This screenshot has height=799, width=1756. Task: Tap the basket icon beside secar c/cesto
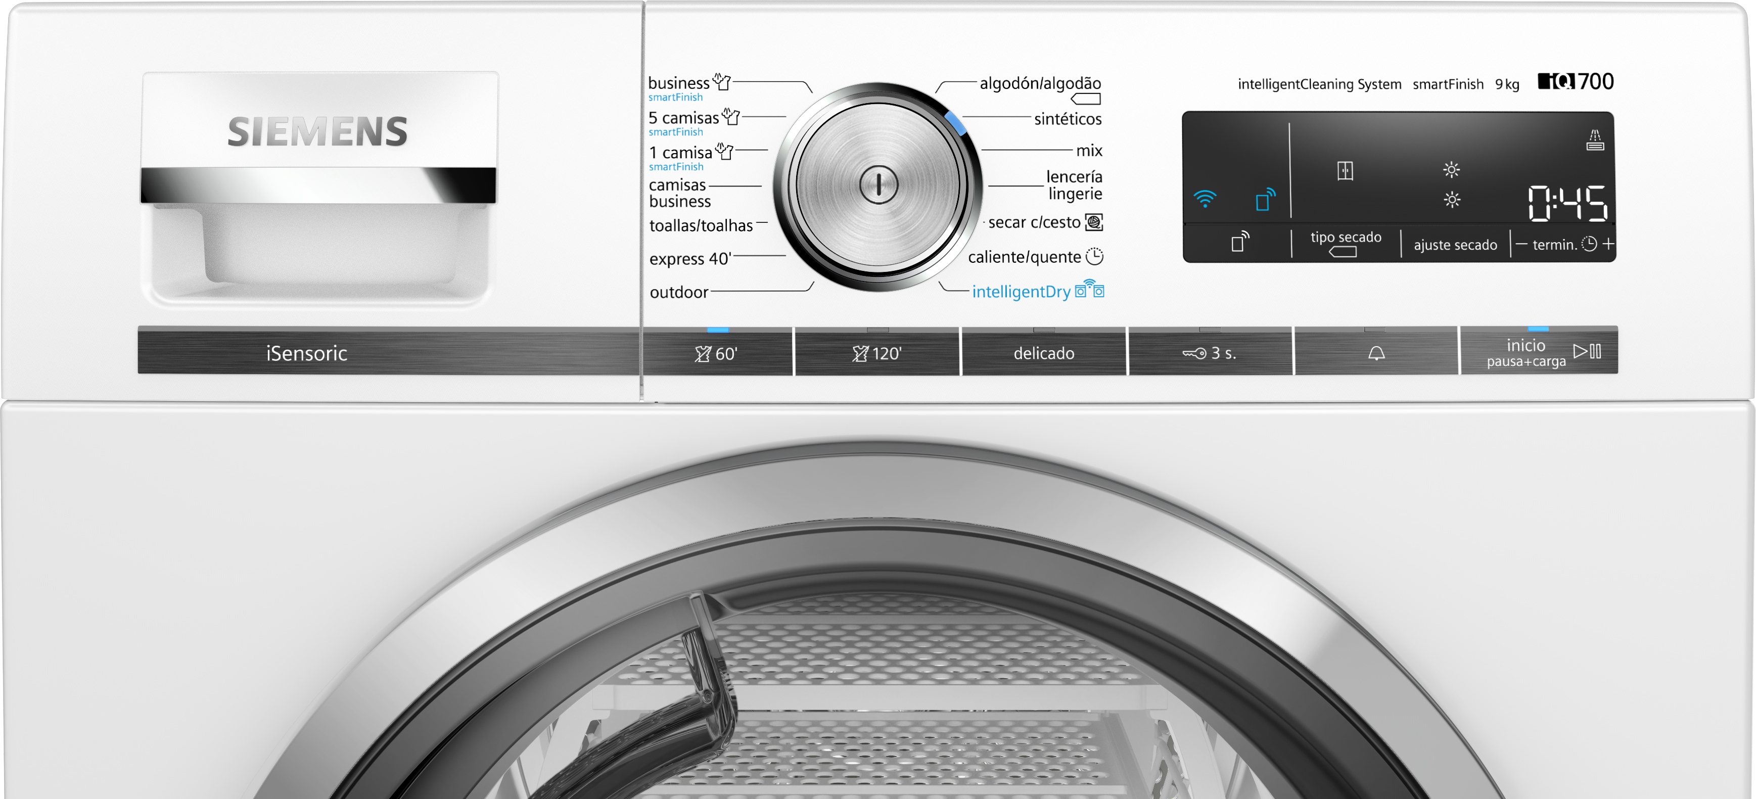click(1094, 221)
